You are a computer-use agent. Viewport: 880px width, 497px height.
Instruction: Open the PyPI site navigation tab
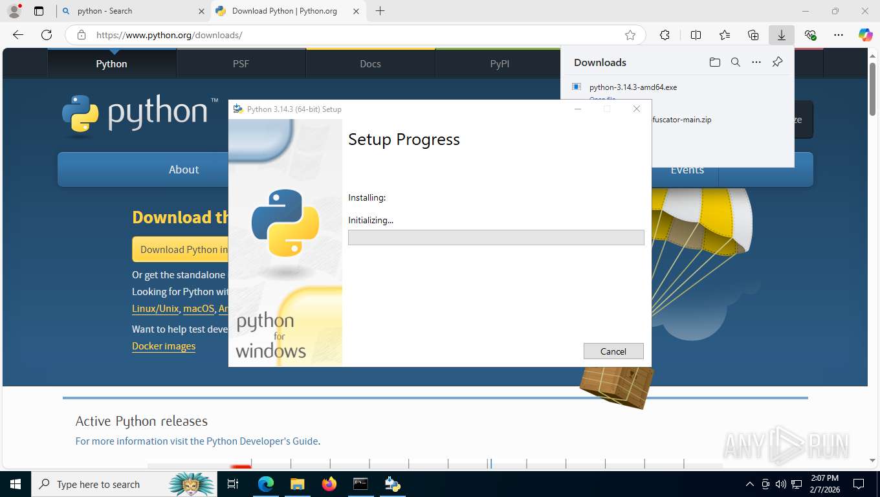[500, 63]
